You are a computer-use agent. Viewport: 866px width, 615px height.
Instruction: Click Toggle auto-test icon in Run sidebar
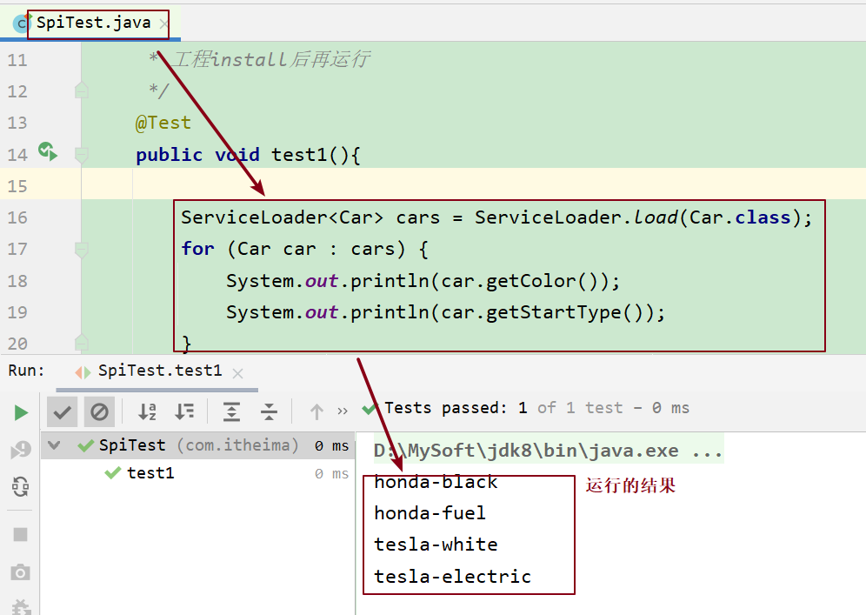tap(21, 487)
